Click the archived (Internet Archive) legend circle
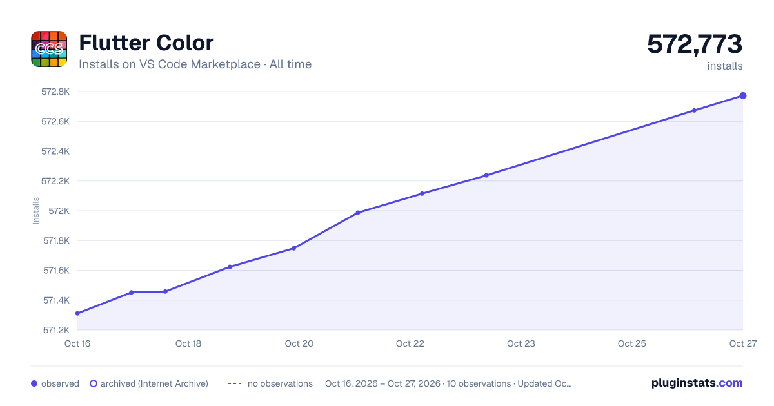This screenshot has width=774, height=406. (93, 383)
